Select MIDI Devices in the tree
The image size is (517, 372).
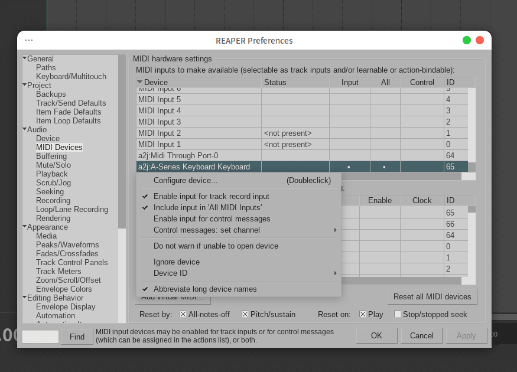[x=59, y=147]
